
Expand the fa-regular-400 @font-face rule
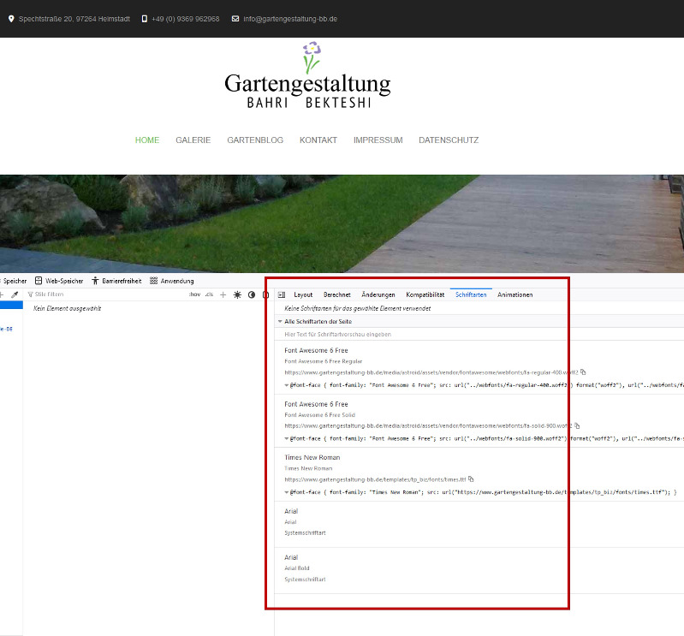pos(287,385)
